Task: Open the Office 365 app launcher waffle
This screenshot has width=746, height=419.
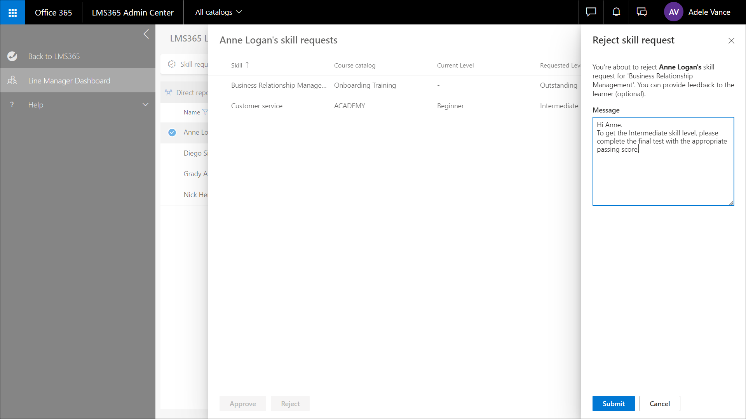Action: pos(12,12)
